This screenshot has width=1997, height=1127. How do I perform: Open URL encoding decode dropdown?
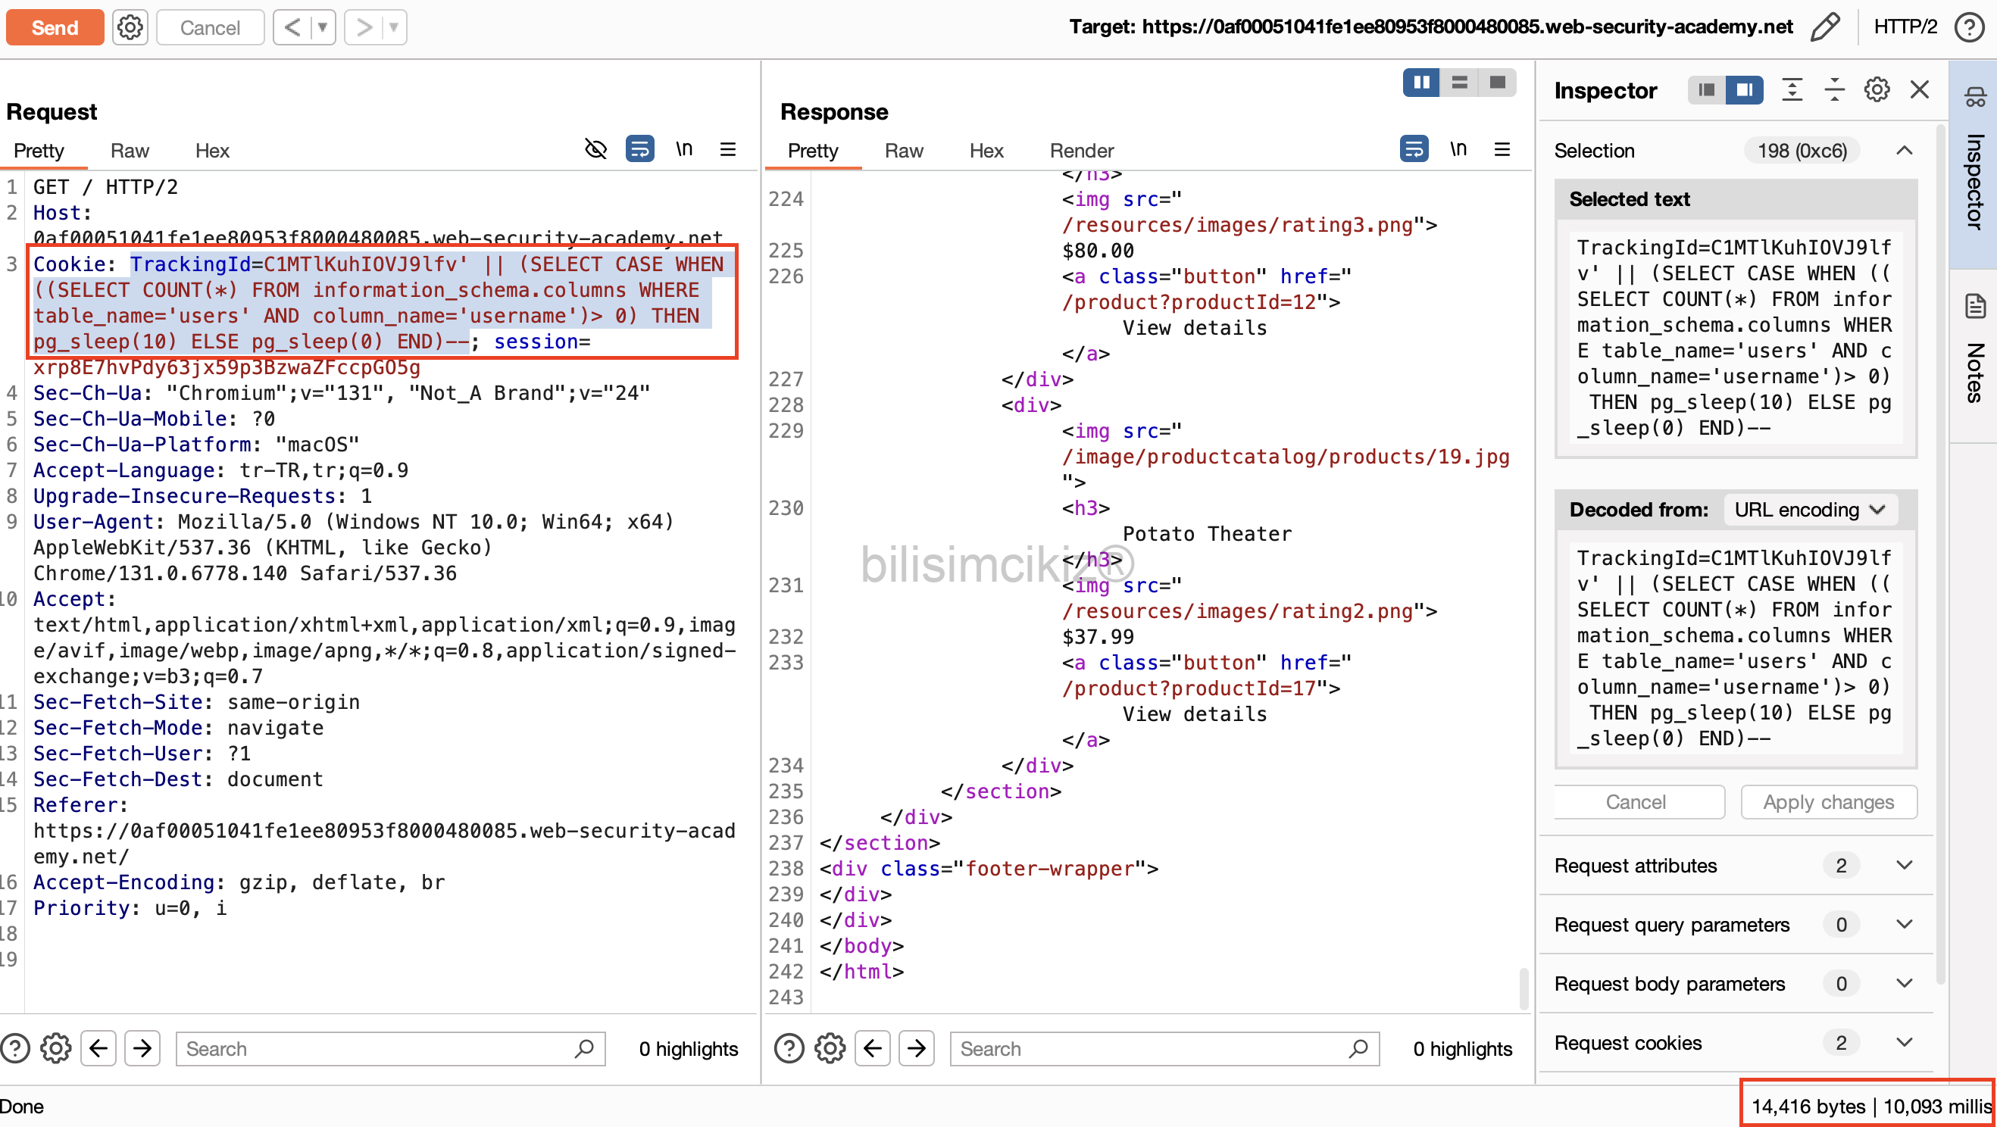(1808, 510)
